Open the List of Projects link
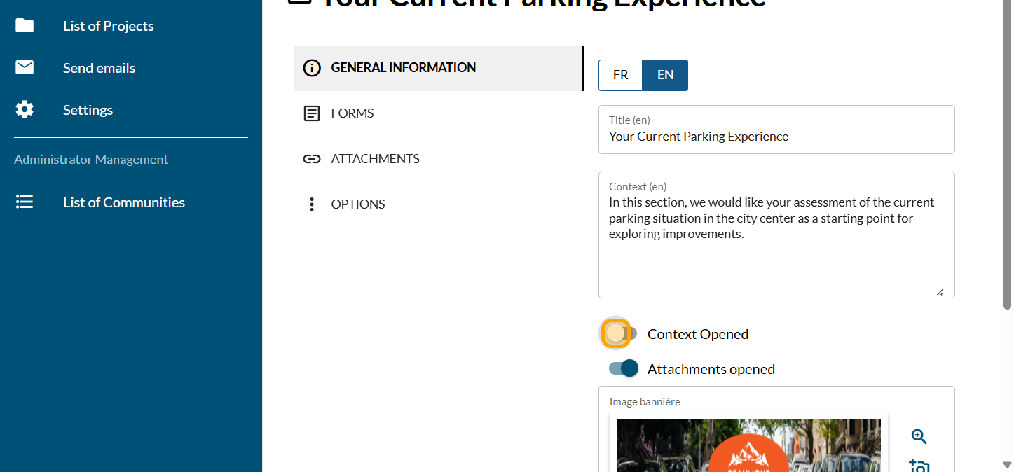This screenshot has height=472, width=1014. 109,26
